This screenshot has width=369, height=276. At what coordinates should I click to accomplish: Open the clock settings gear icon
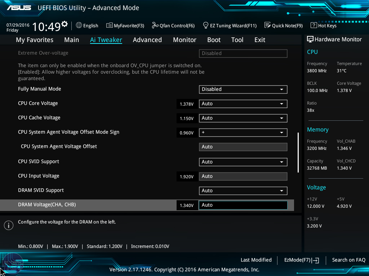tap(65, 24)
